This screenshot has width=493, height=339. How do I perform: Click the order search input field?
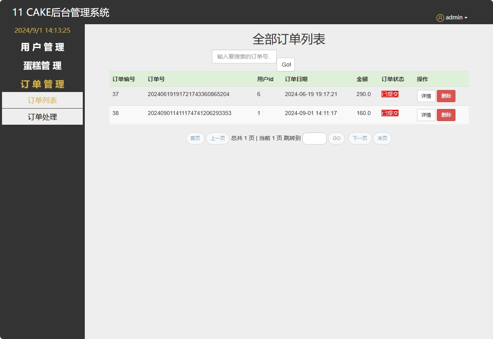coord(244,56)
